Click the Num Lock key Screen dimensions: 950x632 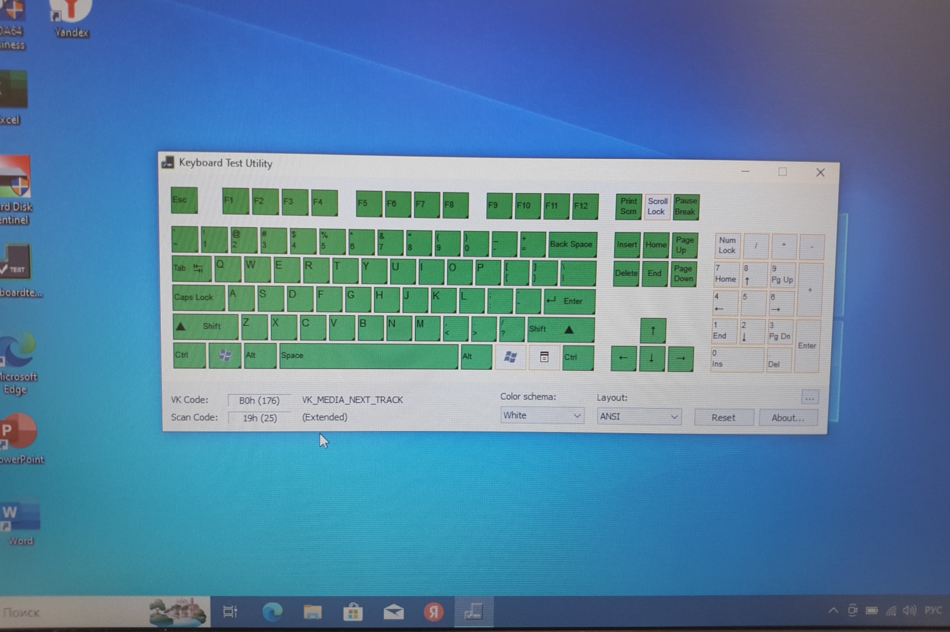point(727,246)
